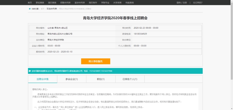Click the 报名时间 value 2020-02-23 - 2020-03-10
The height and width of the screenshot is (110, 233).
(x=60, y=52)
